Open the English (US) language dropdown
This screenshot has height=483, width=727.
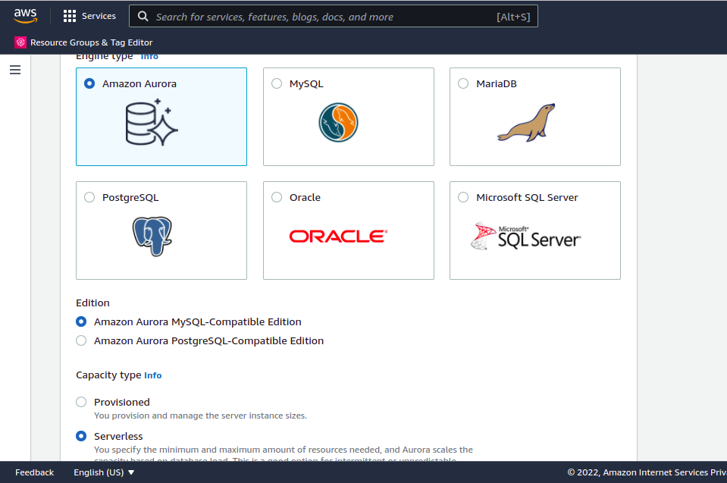104,472
